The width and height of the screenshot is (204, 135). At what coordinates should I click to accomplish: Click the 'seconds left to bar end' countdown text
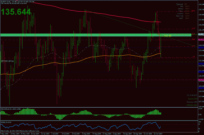click(14, 3)
